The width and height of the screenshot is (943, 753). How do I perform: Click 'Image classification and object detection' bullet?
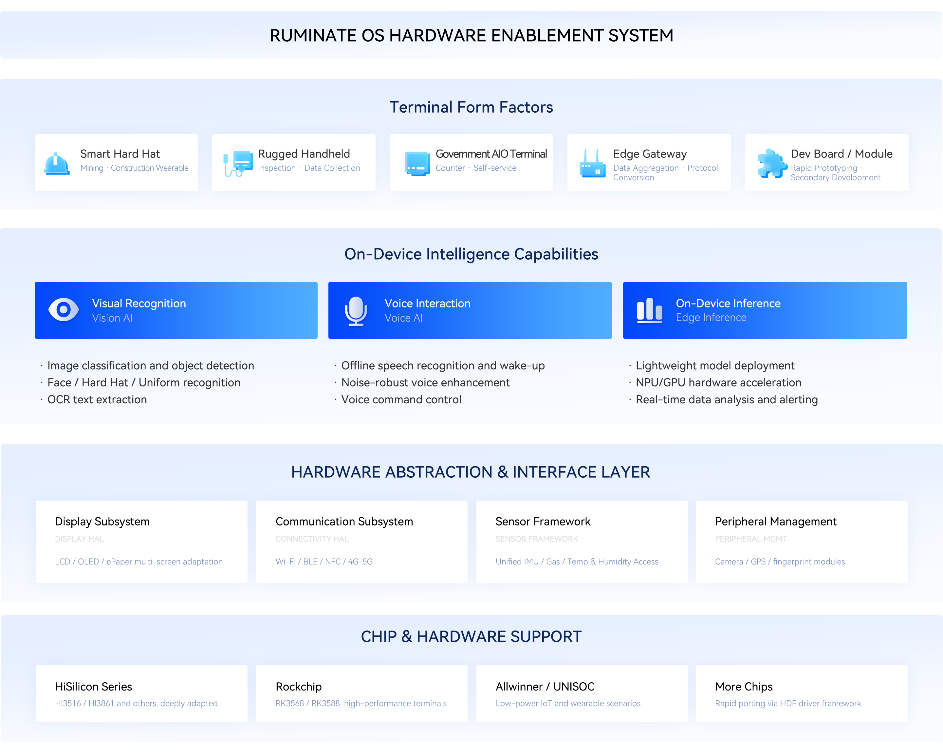151,366
